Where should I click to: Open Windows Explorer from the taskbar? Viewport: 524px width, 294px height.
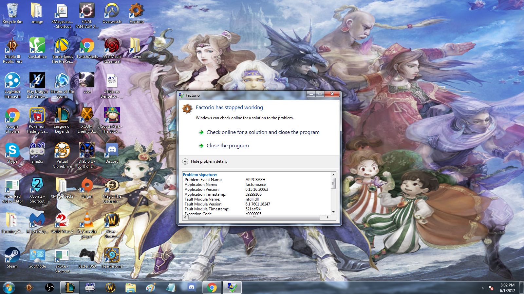[131, 287]
